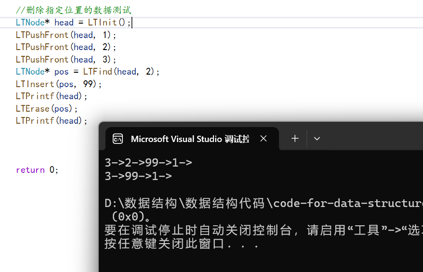Click console output line '3->99->1->'

138,176
